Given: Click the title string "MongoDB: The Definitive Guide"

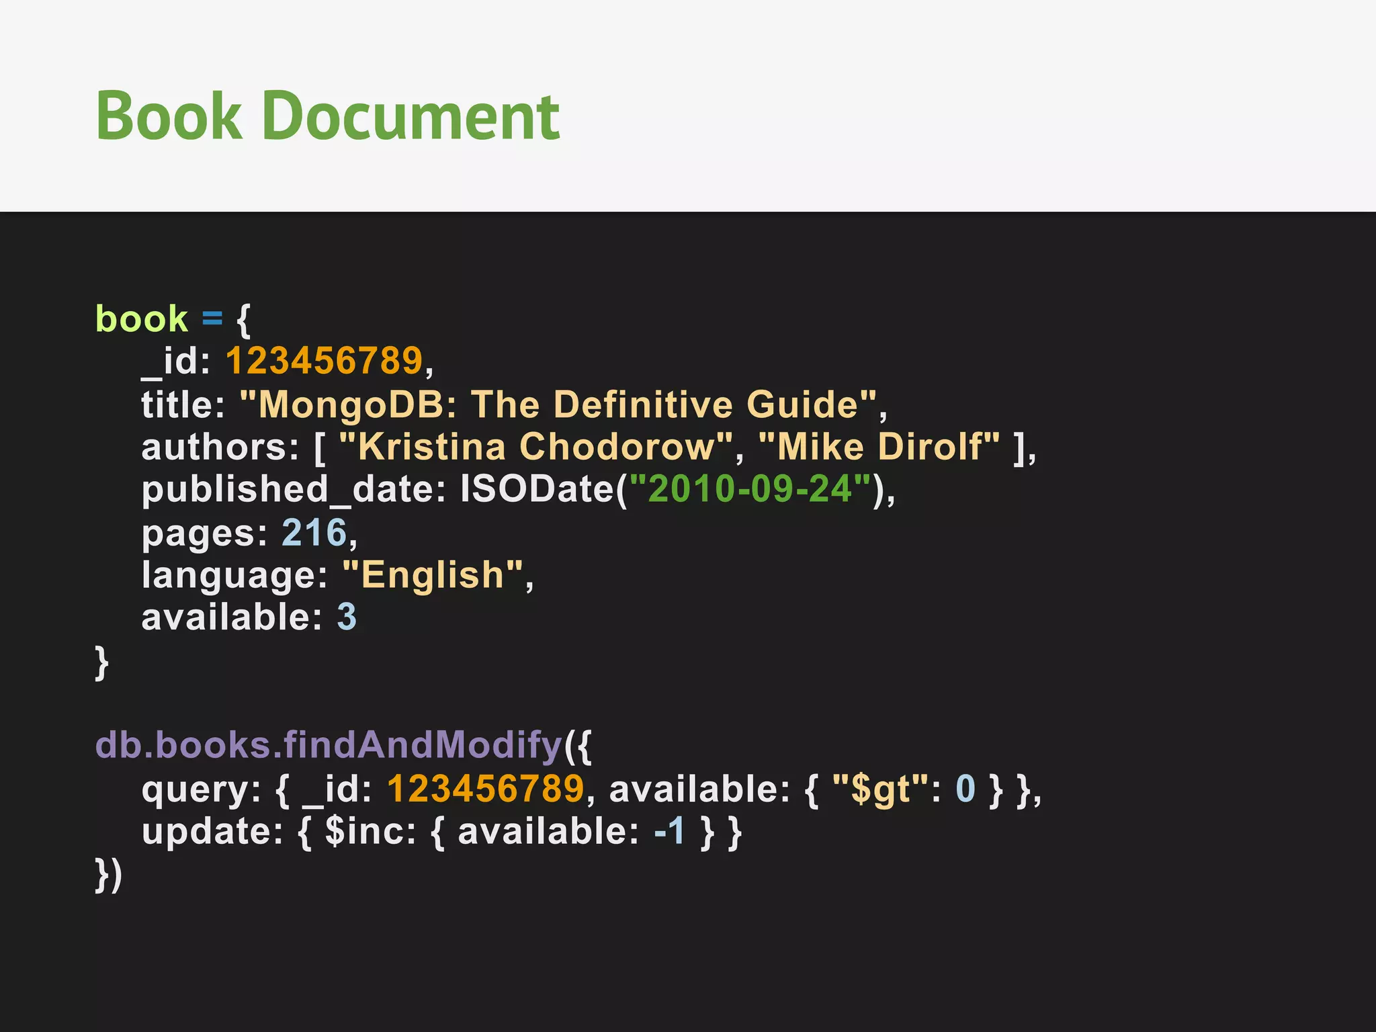Looking at the screenshot, I should point(558,404).
